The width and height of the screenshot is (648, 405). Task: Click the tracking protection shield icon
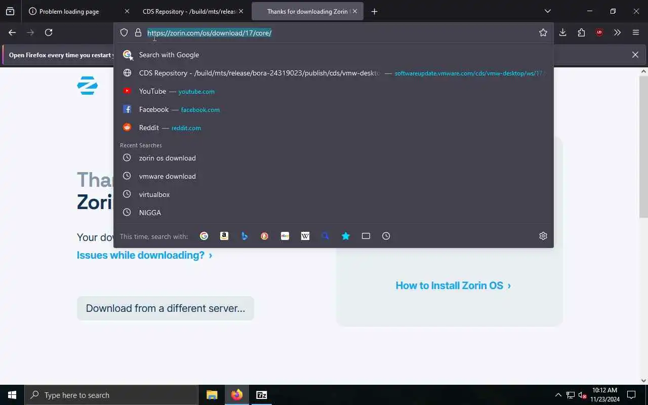pyautogui.click(x=124, y=32)
